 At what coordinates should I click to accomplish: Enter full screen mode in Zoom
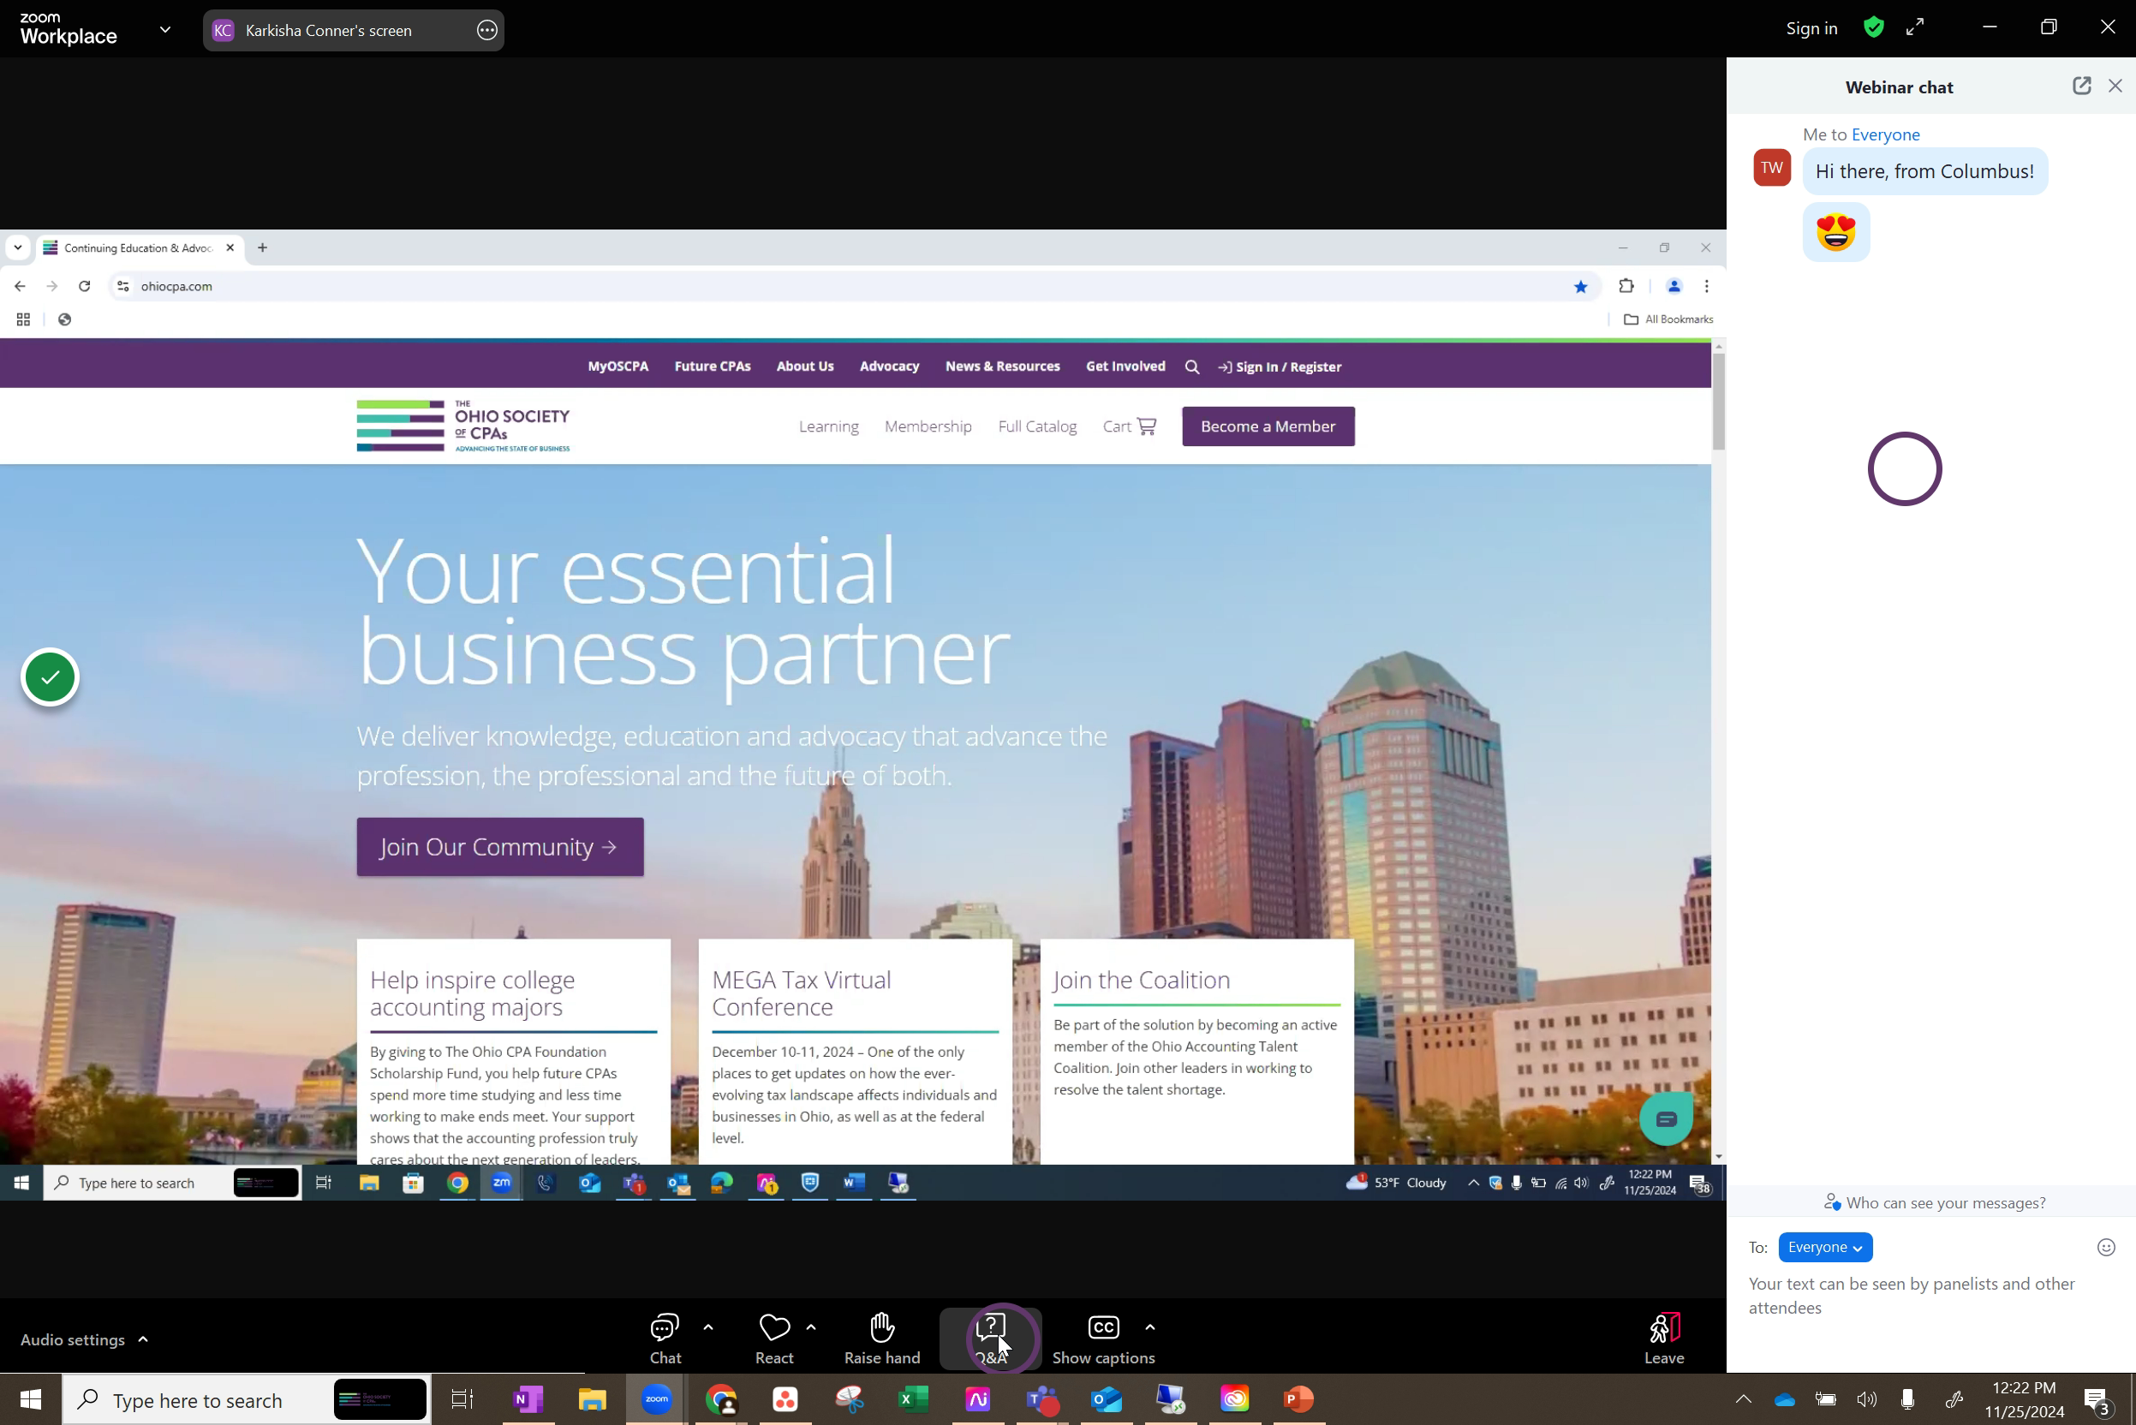coord(1915,28)
